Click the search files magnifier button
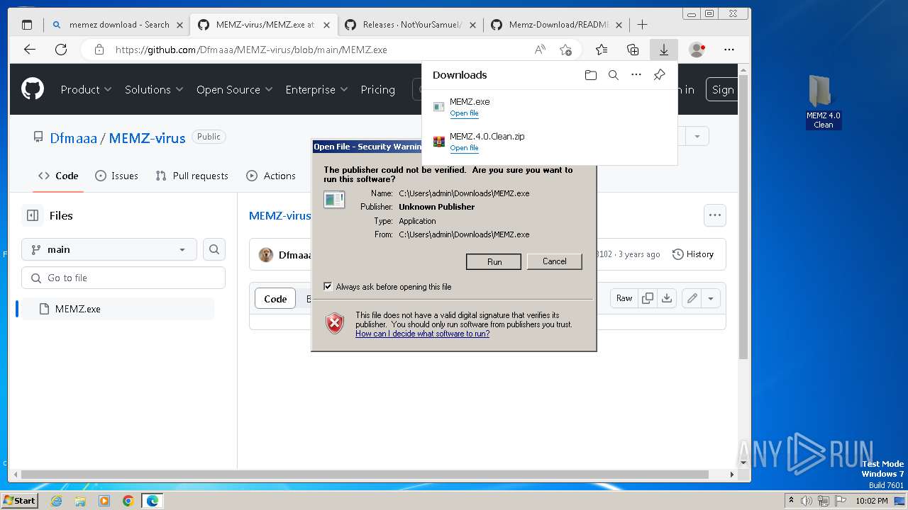The width and height of the screenshot is (908, 510). click(x=214, y=249)
